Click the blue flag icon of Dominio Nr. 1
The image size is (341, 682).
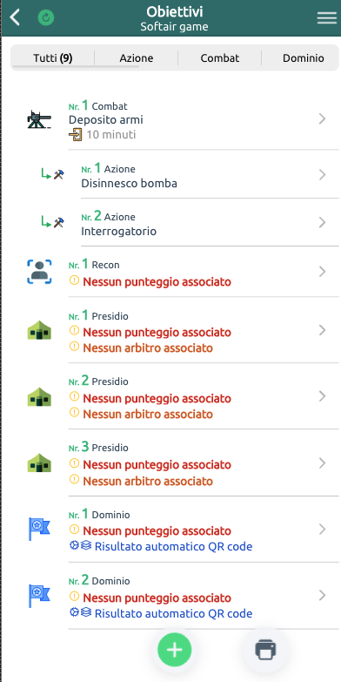coord(39,529)
